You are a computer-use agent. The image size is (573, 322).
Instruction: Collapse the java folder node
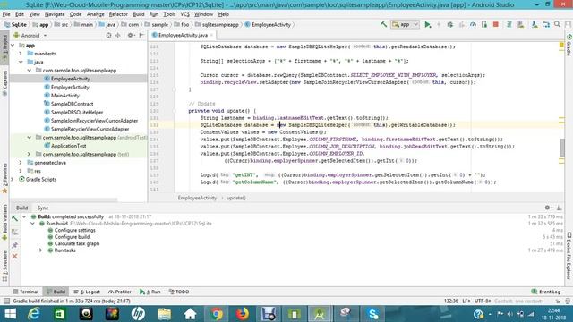point(21,62)
